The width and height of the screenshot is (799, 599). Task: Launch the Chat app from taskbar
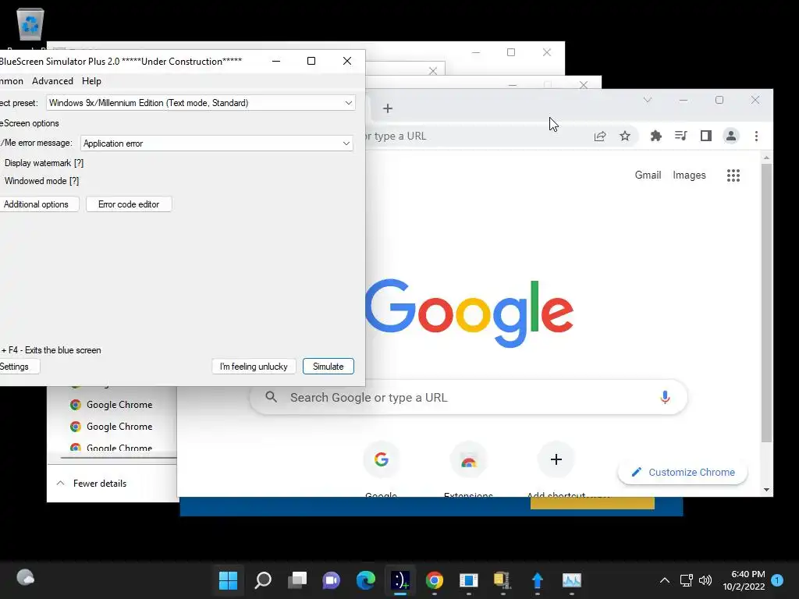(x=331, y=580)
